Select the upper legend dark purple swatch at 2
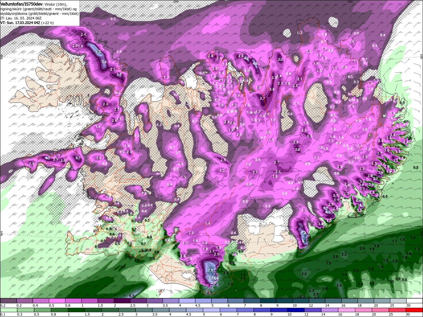 [x=122, y=301]
